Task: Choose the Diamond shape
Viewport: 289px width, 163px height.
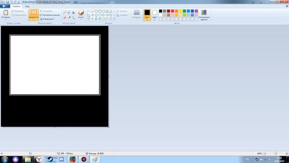Action: coord(93,15)
